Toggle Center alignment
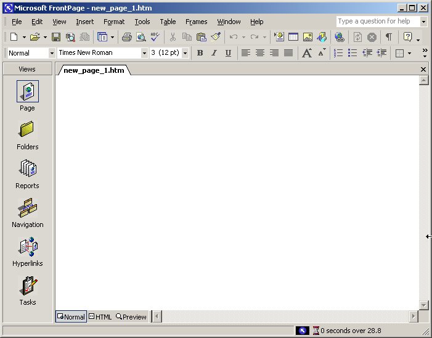This screenshot has width=432, height=338. 260,52
